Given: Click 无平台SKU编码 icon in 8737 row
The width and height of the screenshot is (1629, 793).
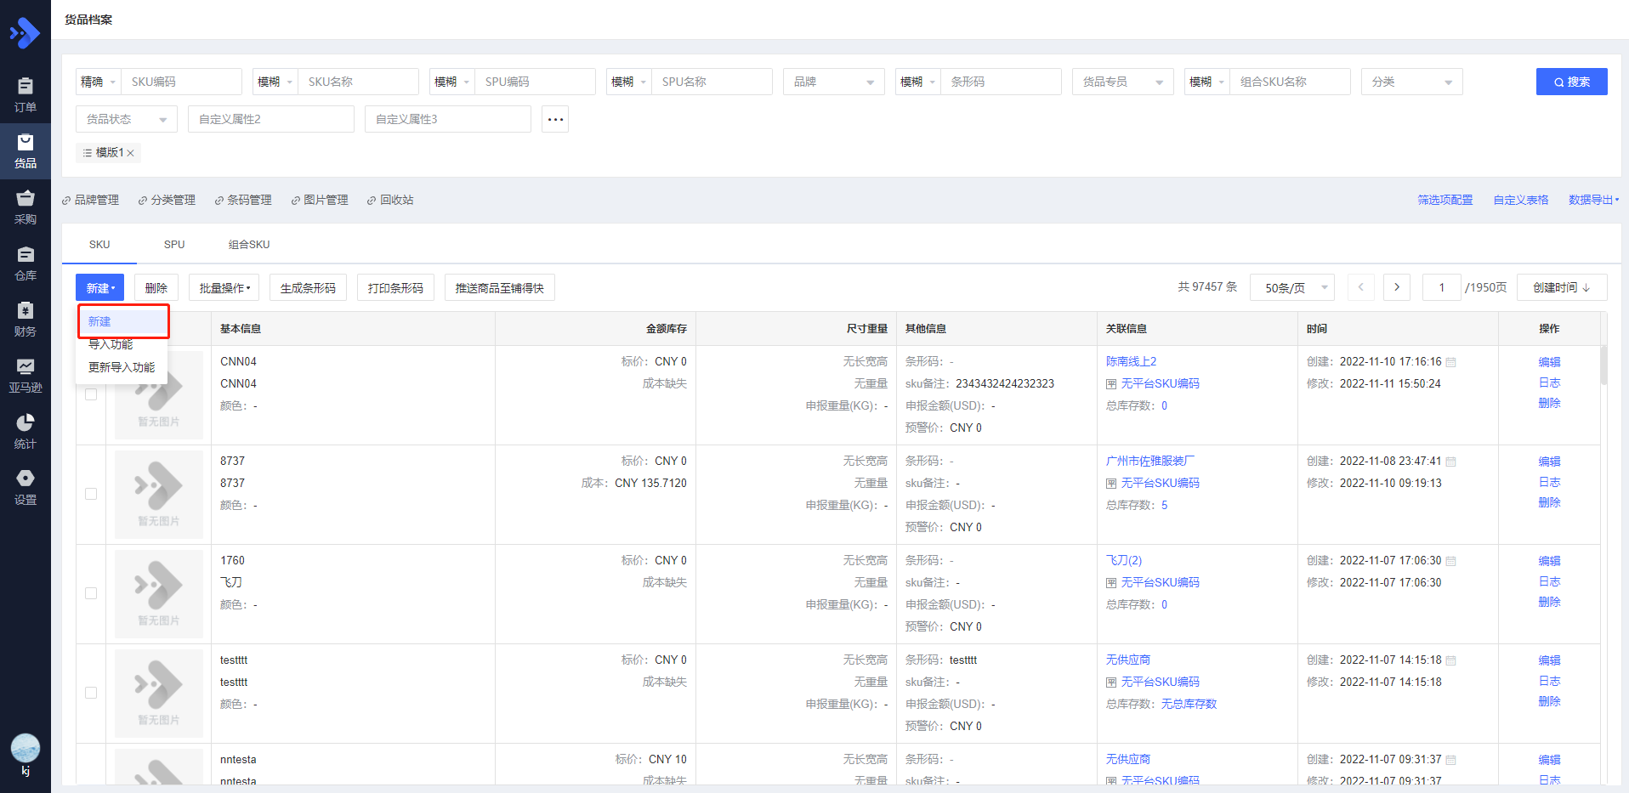Looking at the screenshot, I should (x=1111, y=484).
